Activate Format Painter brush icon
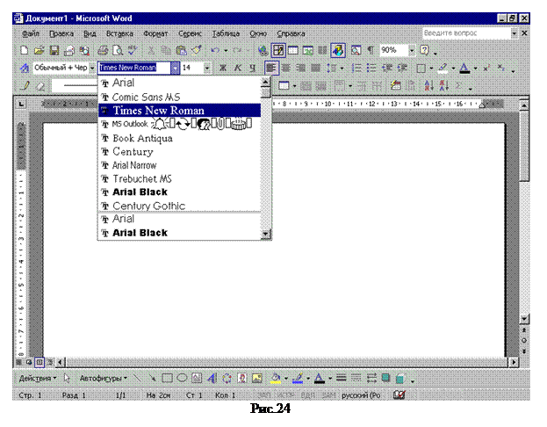Viewport: 547px width, 427px height. coord(197,51)
